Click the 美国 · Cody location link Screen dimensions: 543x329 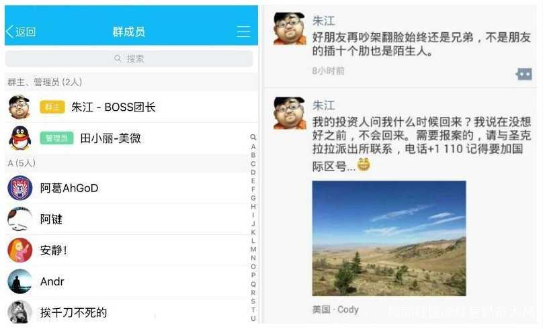335,310
